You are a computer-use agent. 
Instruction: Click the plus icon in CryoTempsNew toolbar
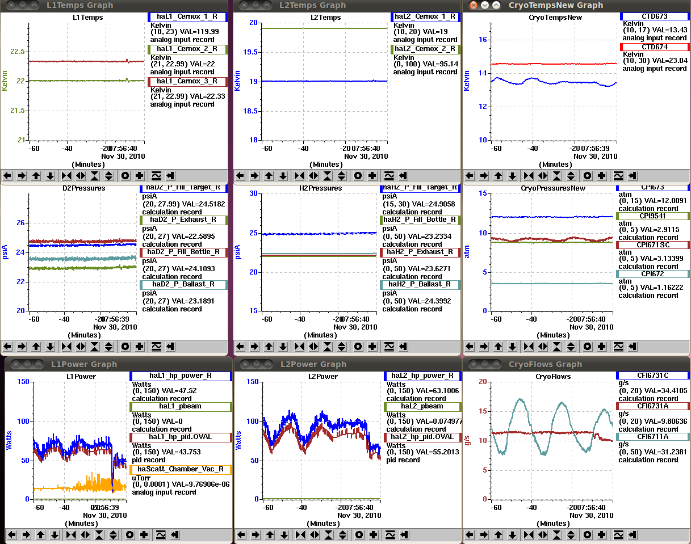[602, 176]
